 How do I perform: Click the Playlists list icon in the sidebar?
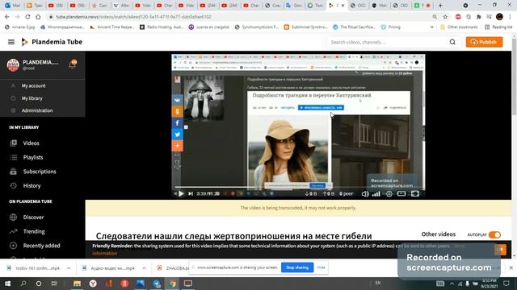point(13,157)
